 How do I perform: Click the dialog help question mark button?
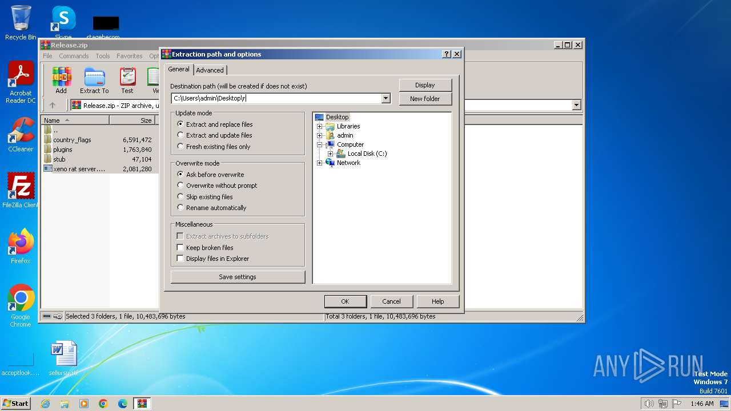coord(447,54)
